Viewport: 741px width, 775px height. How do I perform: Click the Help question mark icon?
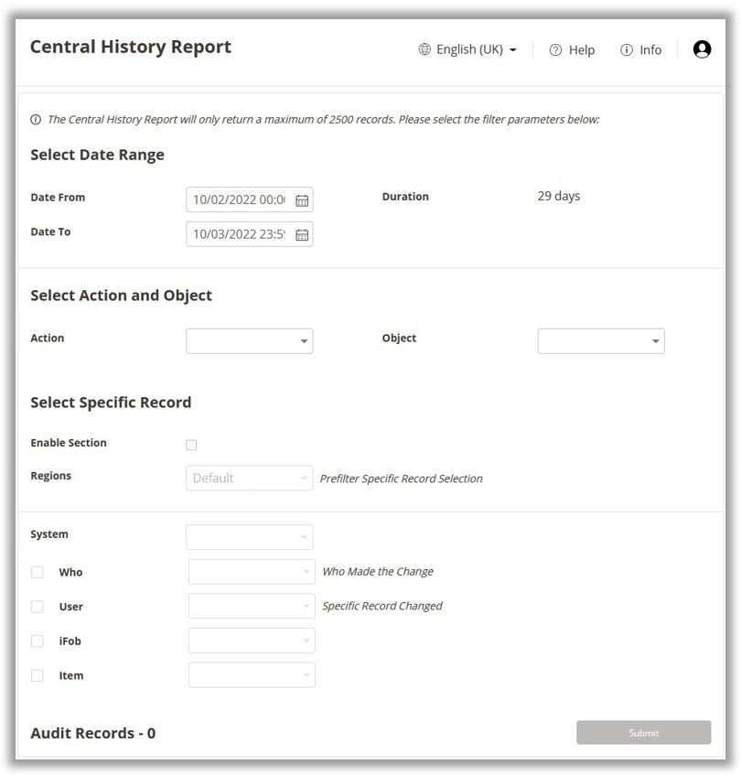click(x=555, y=50)
